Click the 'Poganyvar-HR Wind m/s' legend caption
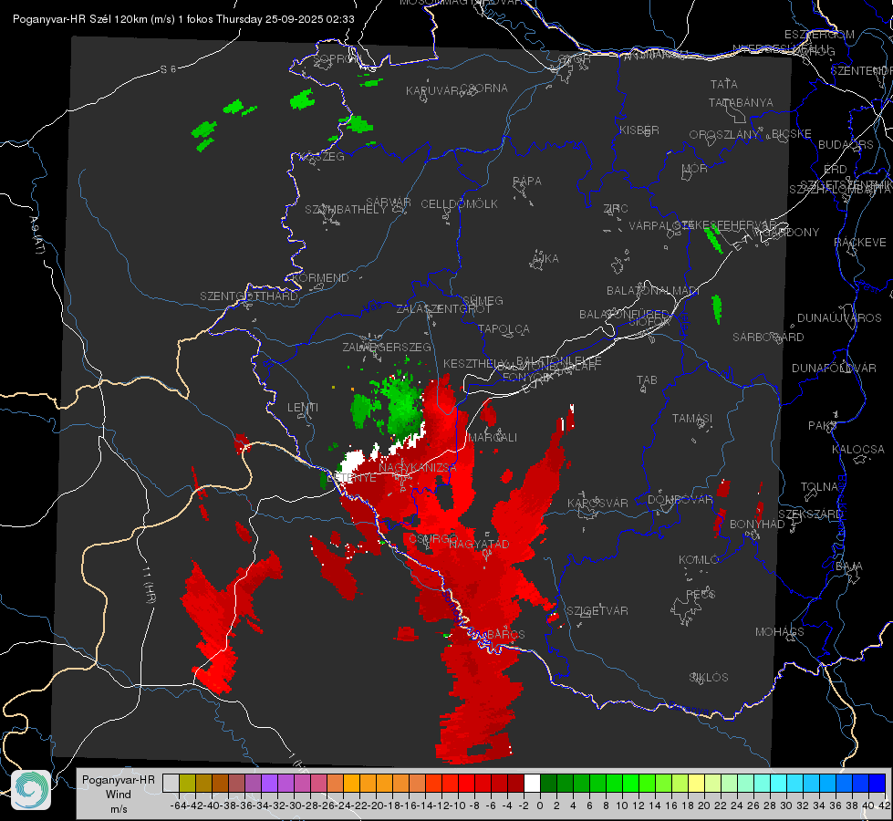Viewport: 893px width, 821px height. point(119,795)
